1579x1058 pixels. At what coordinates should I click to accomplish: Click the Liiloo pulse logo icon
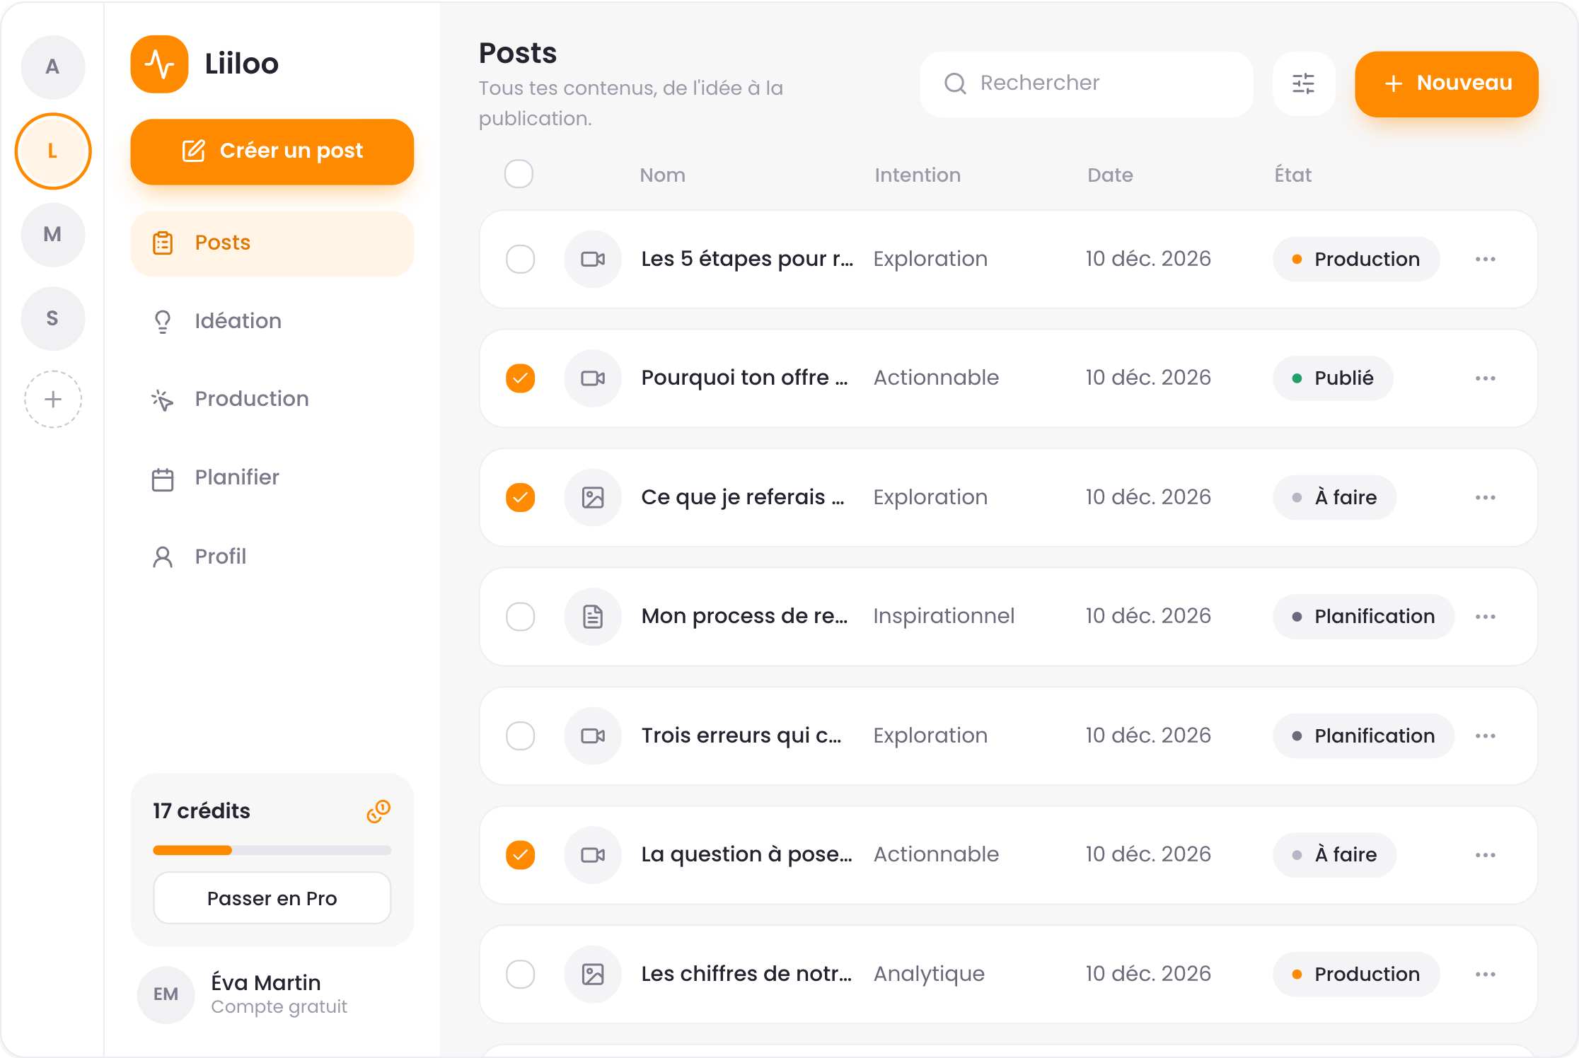point(159,64)
